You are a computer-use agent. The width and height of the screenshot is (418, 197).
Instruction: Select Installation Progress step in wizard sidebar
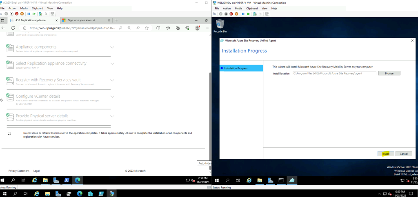(x=242, y=68)
